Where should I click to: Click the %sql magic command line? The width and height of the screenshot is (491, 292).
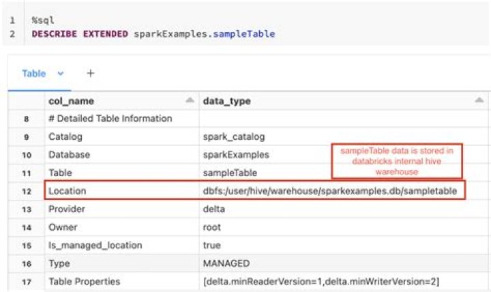click(x=43, y=20)
